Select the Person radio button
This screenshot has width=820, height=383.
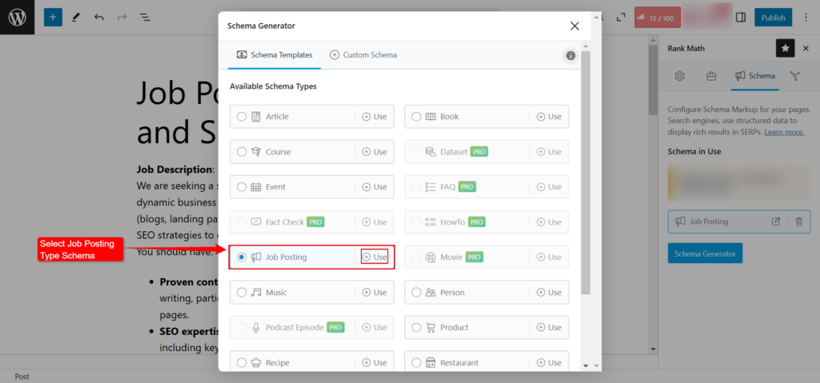click(x=416, y=292)
